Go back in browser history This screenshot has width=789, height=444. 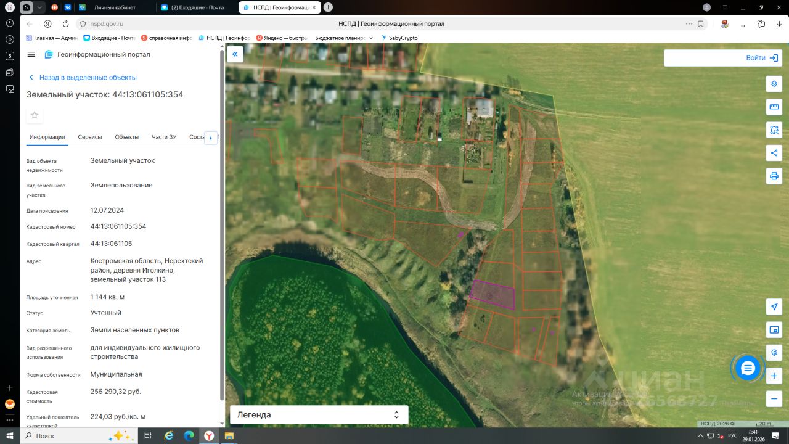click(30, 24)
